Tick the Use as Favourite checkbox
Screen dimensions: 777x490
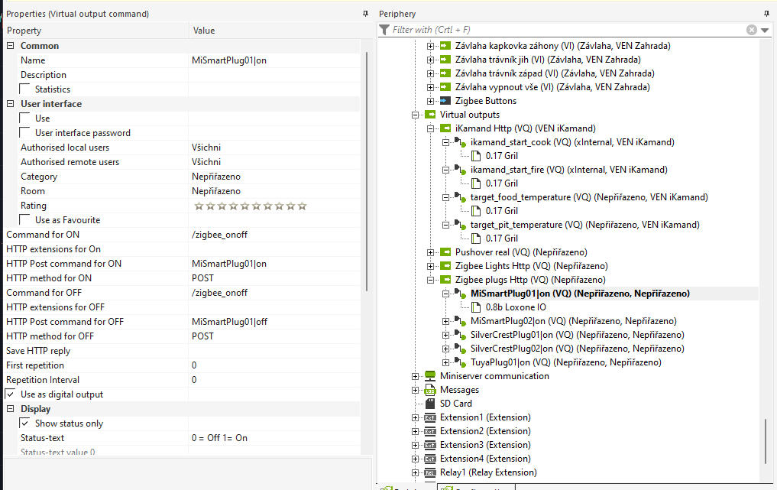24,219
